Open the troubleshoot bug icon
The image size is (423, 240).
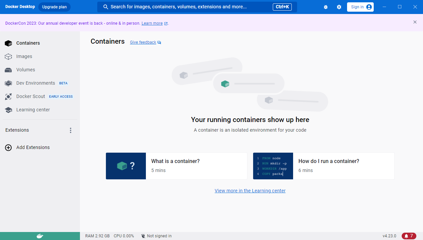point(326,7)
